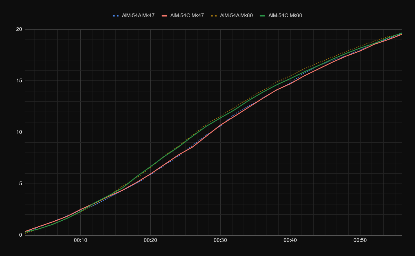Click the blue dotted AIM-54A Mk47 legend swatch
This screenshot has width=415, height=256.
pyautogui.click(x=115, y=16)
